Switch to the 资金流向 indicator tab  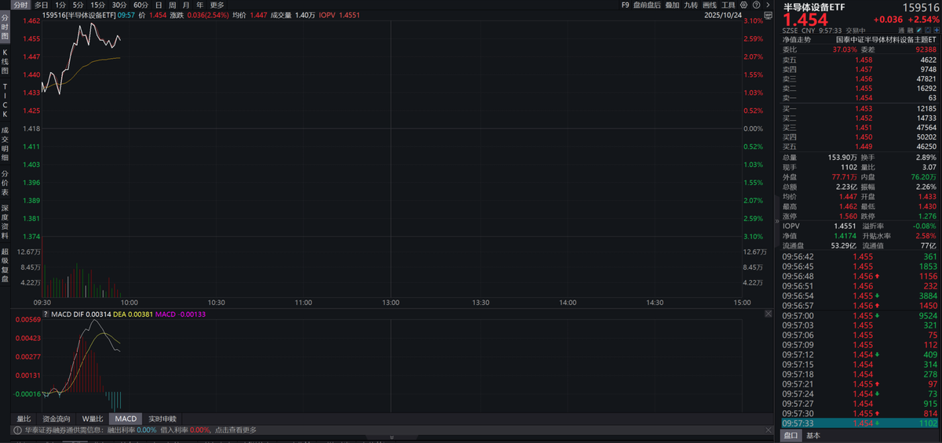coord(56,419)
